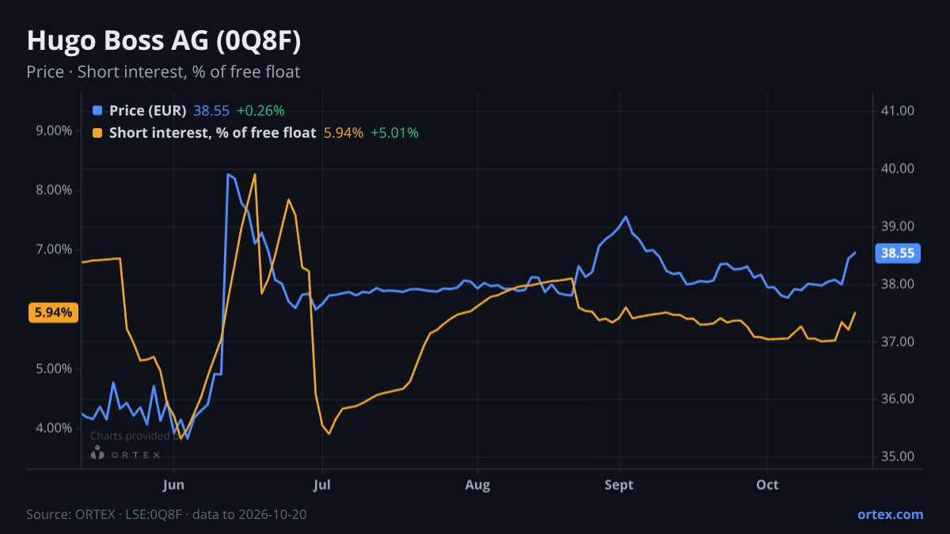Click the 5.94% short interest legend value
The width and height of the screenshot is (950, 534).
344,133
